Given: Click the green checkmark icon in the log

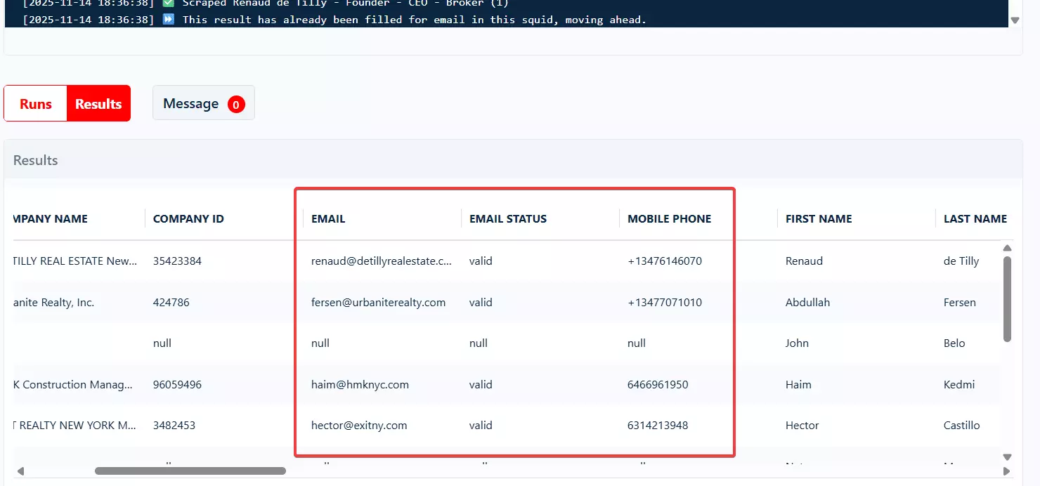Looking at the screenshot, I should tap(169, 3).
